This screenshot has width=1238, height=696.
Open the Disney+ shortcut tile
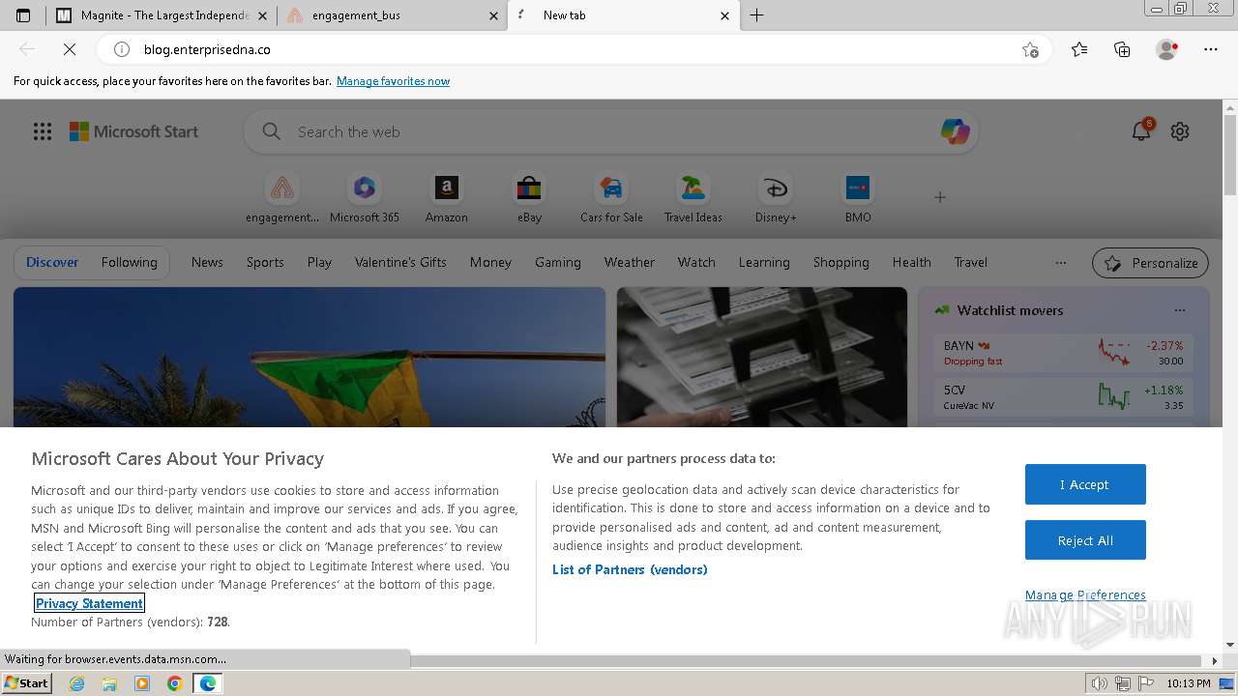pyautogui.click(x=776, y=197)
